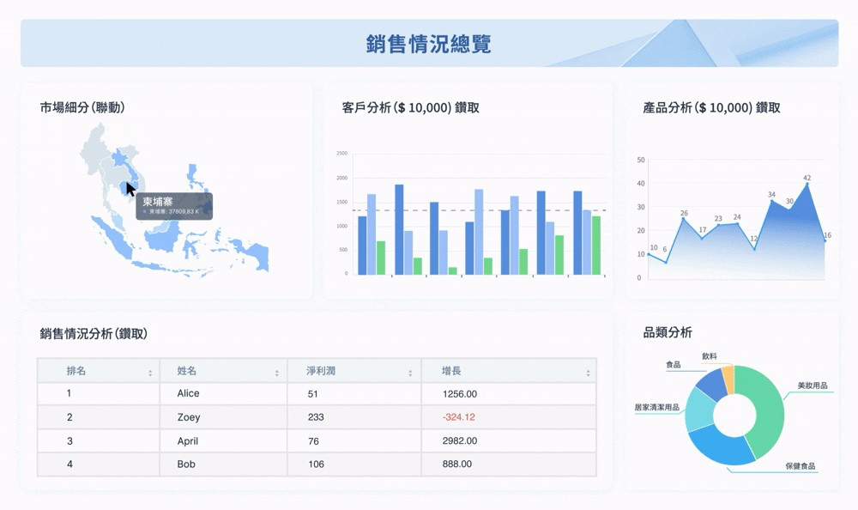
Task: Click the 淨利潤 column header label
Action: click(321, 371)
